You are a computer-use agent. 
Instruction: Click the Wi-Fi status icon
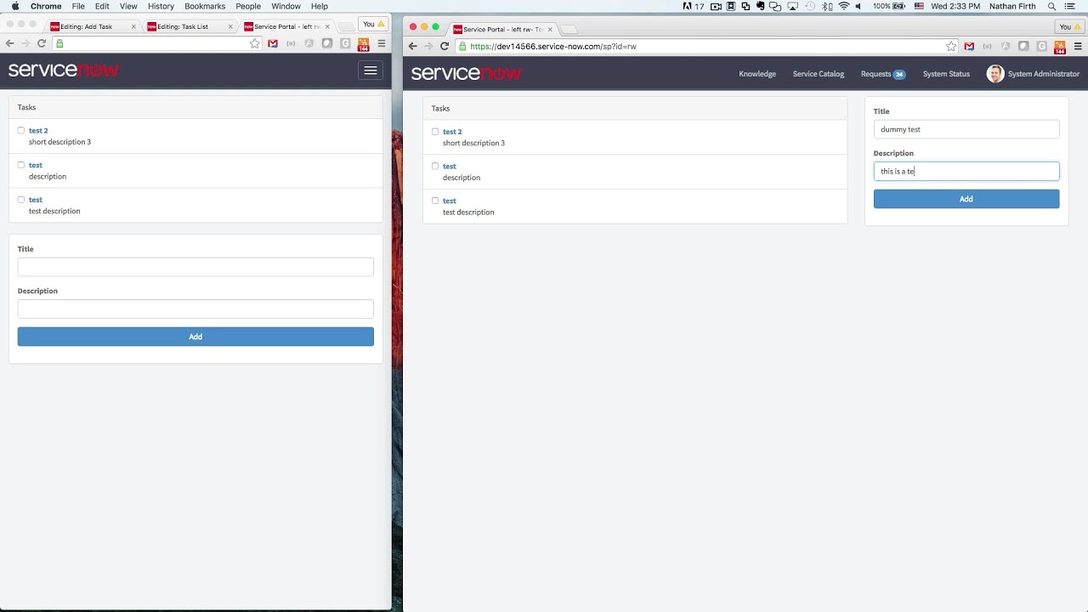coord(844,6)
